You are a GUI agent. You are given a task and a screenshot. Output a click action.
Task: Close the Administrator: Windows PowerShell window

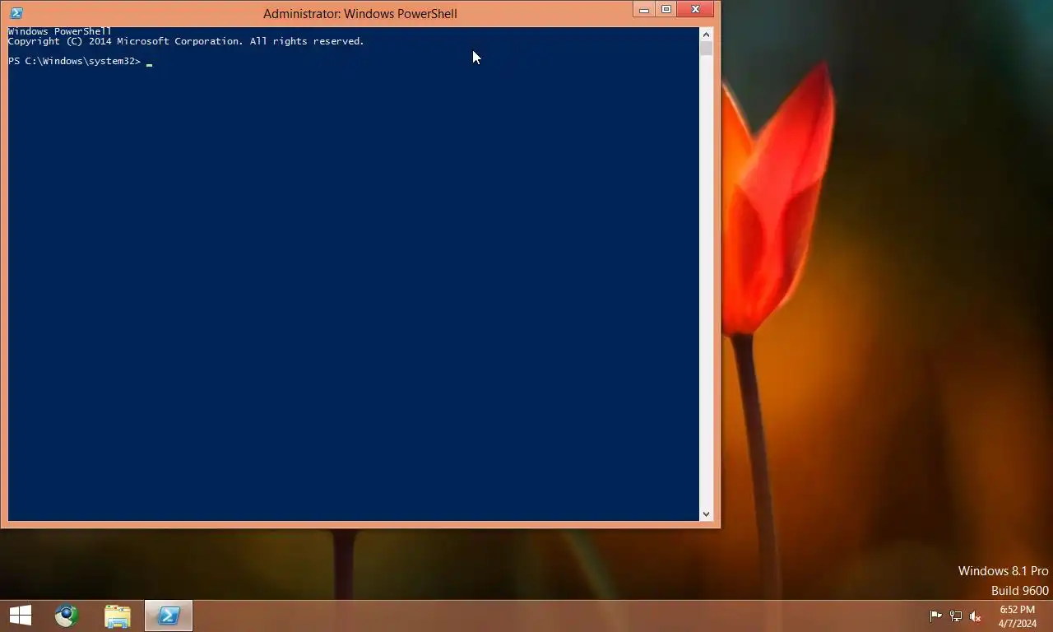pyautogui.click(x=696, y=10)
